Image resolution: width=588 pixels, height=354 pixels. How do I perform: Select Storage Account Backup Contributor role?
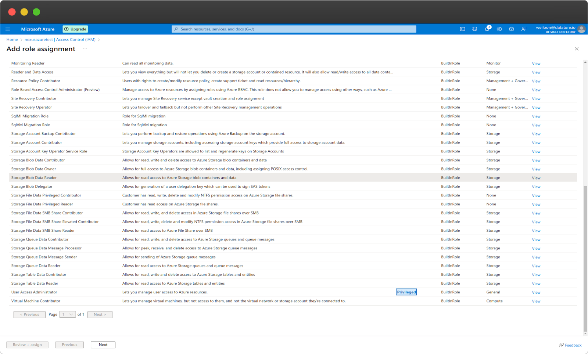pyautogui.click(x=43, y=134)
